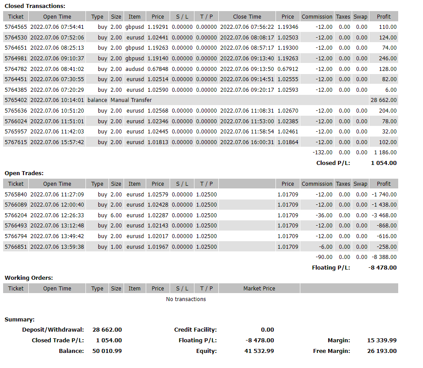This screenshot has width=423, height=368.
Task: Select ticket number 5764981
Action: pyautogui.click(x=16, y=59)
